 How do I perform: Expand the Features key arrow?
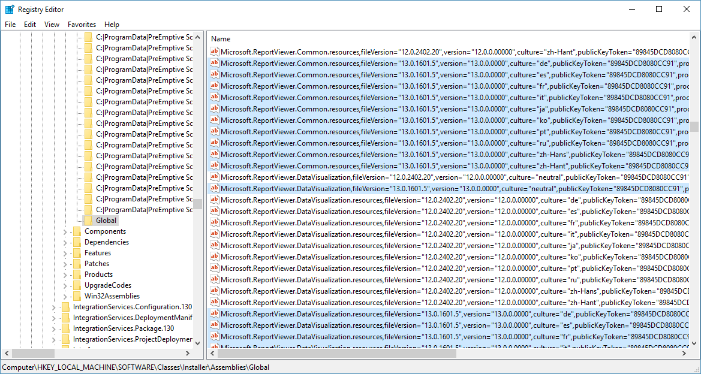65,253
